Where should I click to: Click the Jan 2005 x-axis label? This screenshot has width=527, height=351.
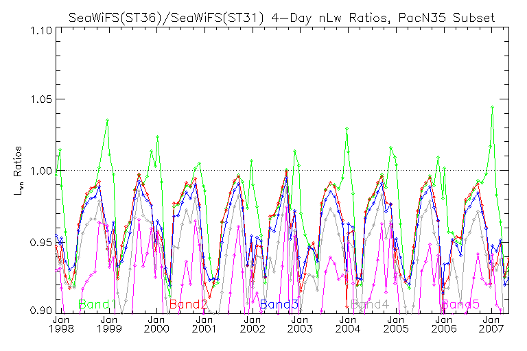click(396, 324)
